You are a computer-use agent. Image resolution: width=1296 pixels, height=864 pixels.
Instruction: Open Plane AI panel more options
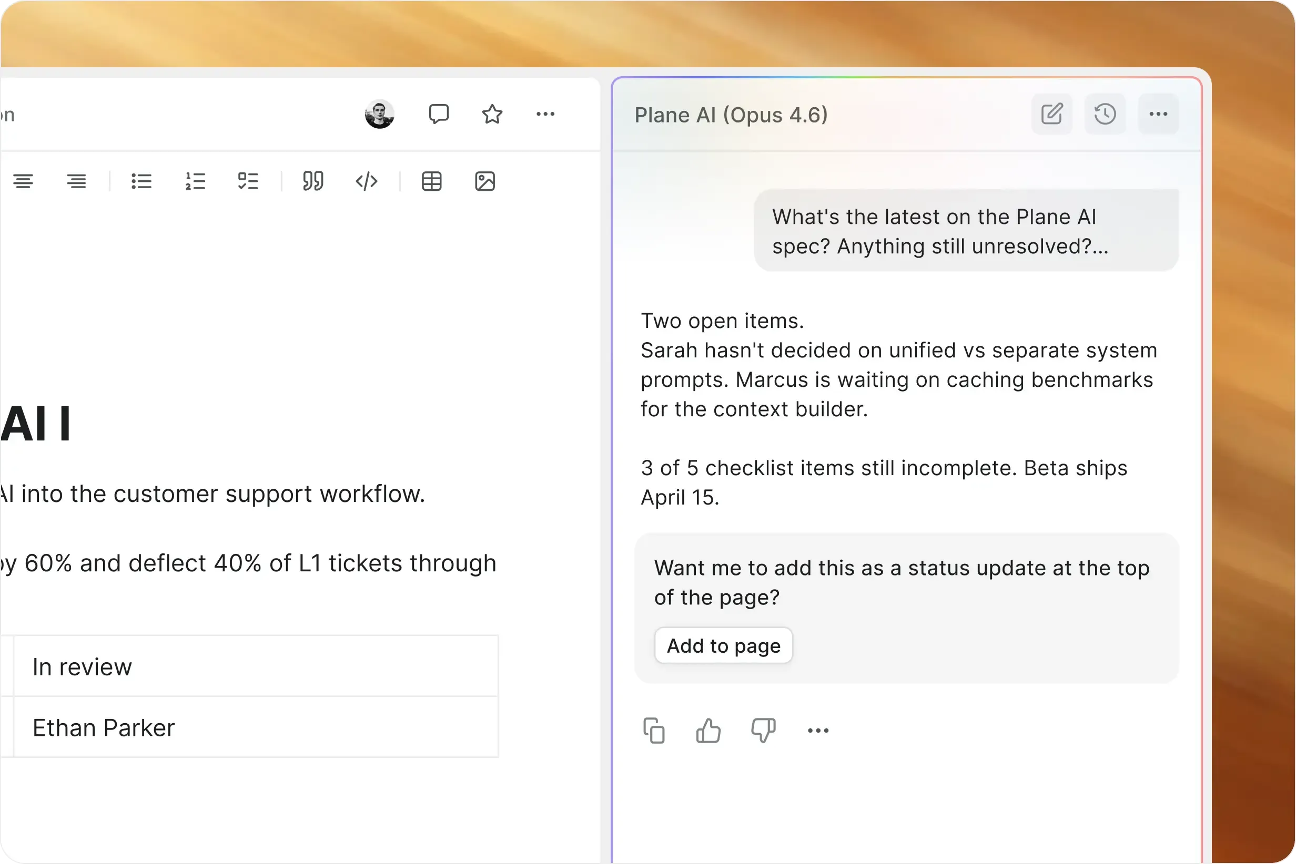pyautogui.click(x=1158, y=114)
